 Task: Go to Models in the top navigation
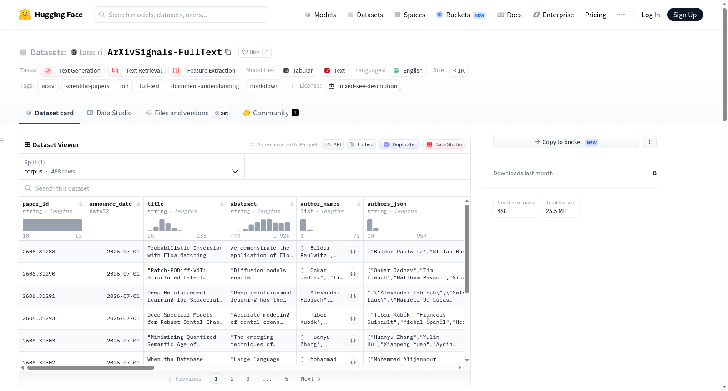coord(320,15)
